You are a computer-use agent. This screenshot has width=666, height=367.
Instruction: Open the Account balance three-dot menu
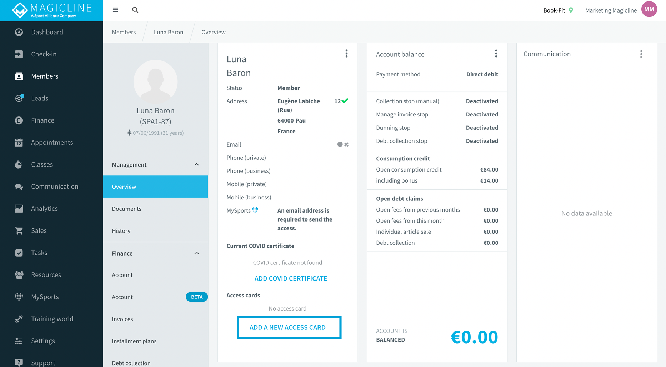pos(496,54)
